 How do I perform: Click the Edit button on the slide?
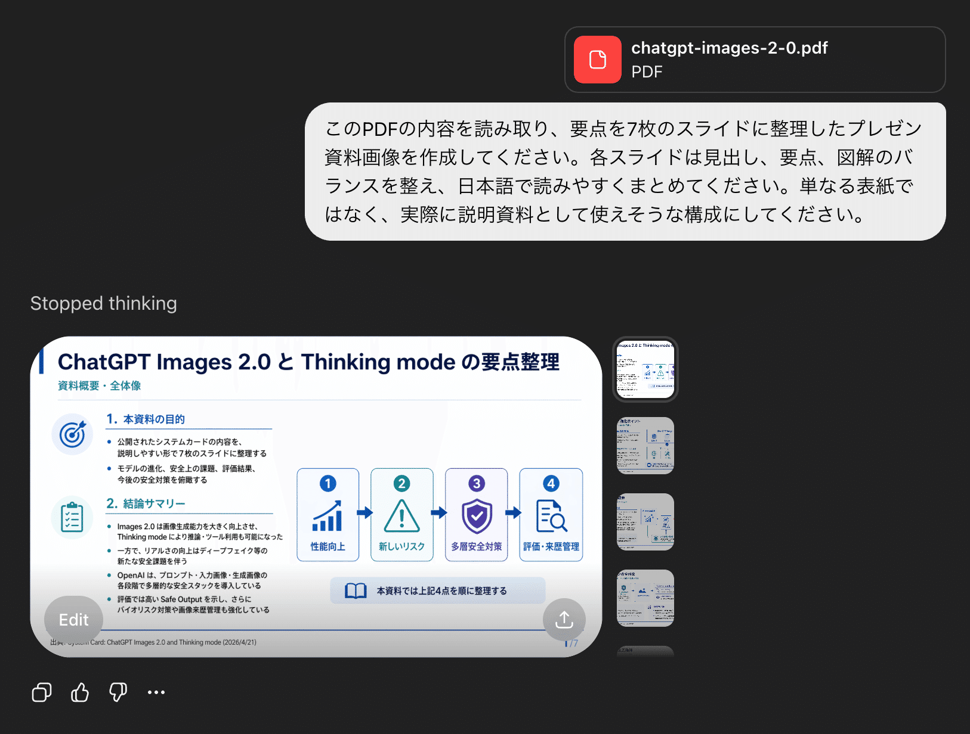[73, 620]
